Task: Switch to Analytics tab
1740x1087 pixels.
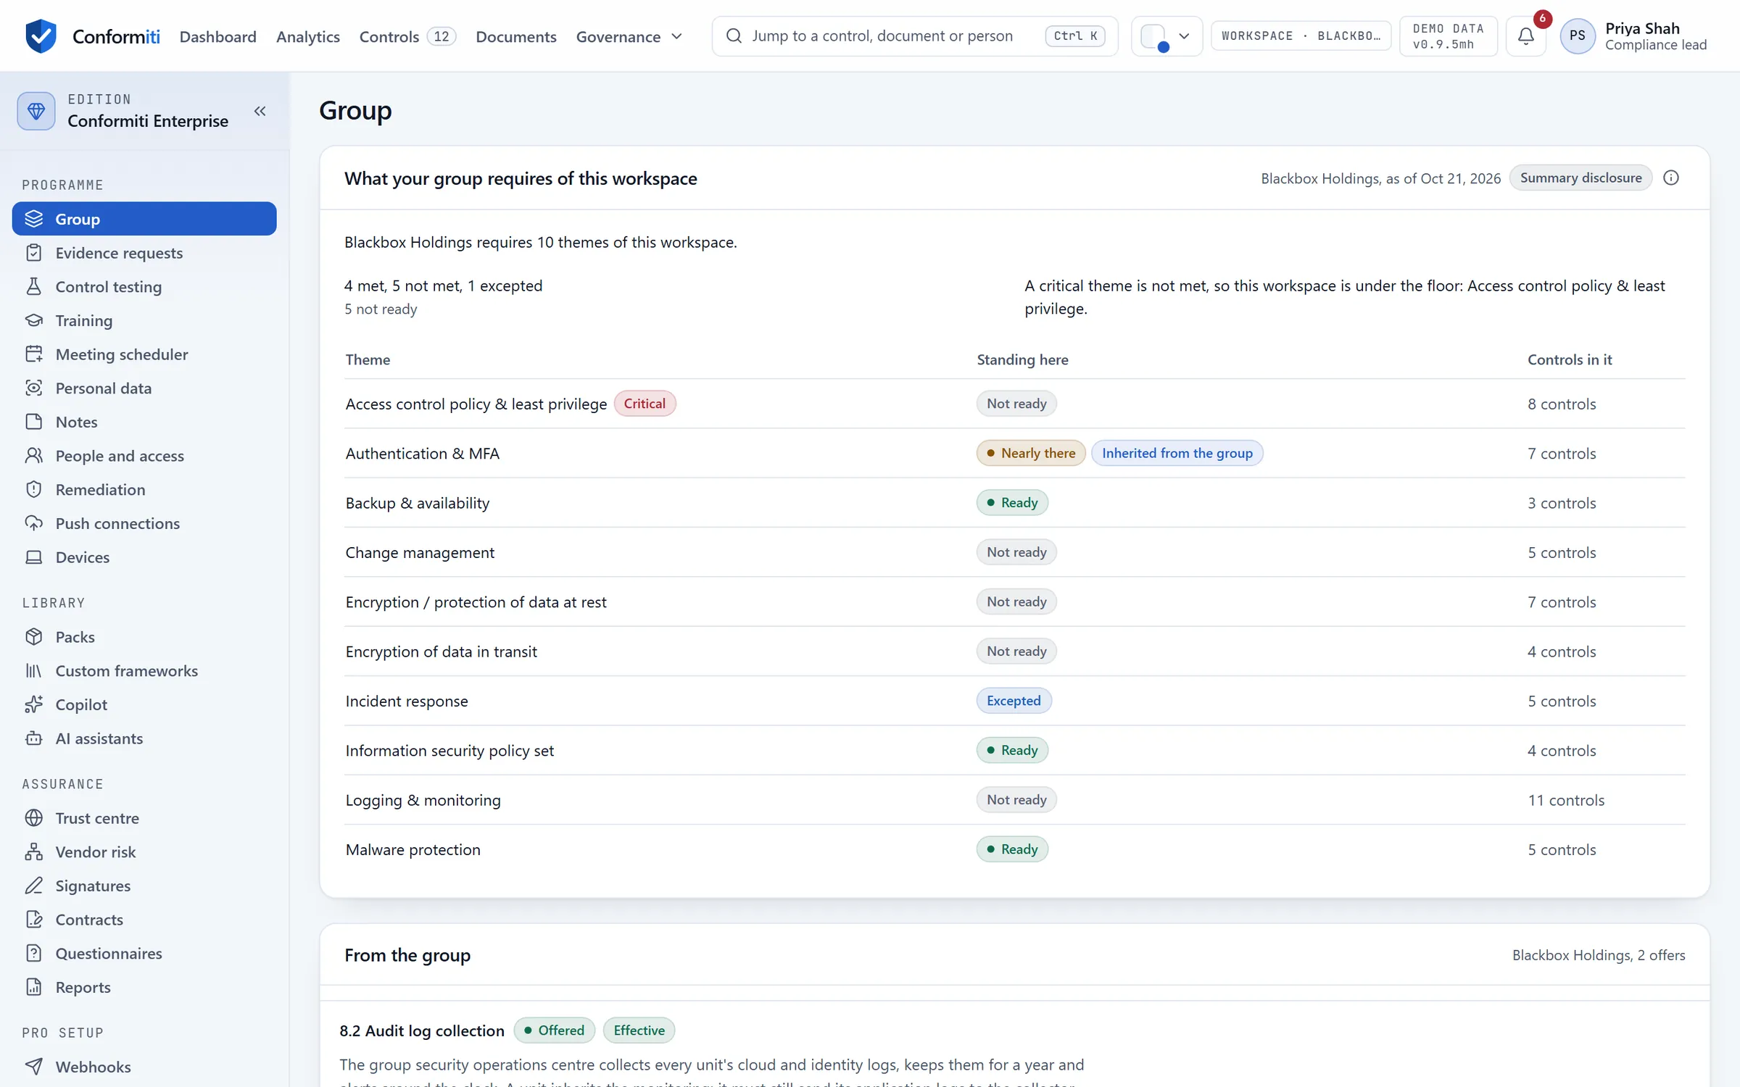Action: click(307, 36)
